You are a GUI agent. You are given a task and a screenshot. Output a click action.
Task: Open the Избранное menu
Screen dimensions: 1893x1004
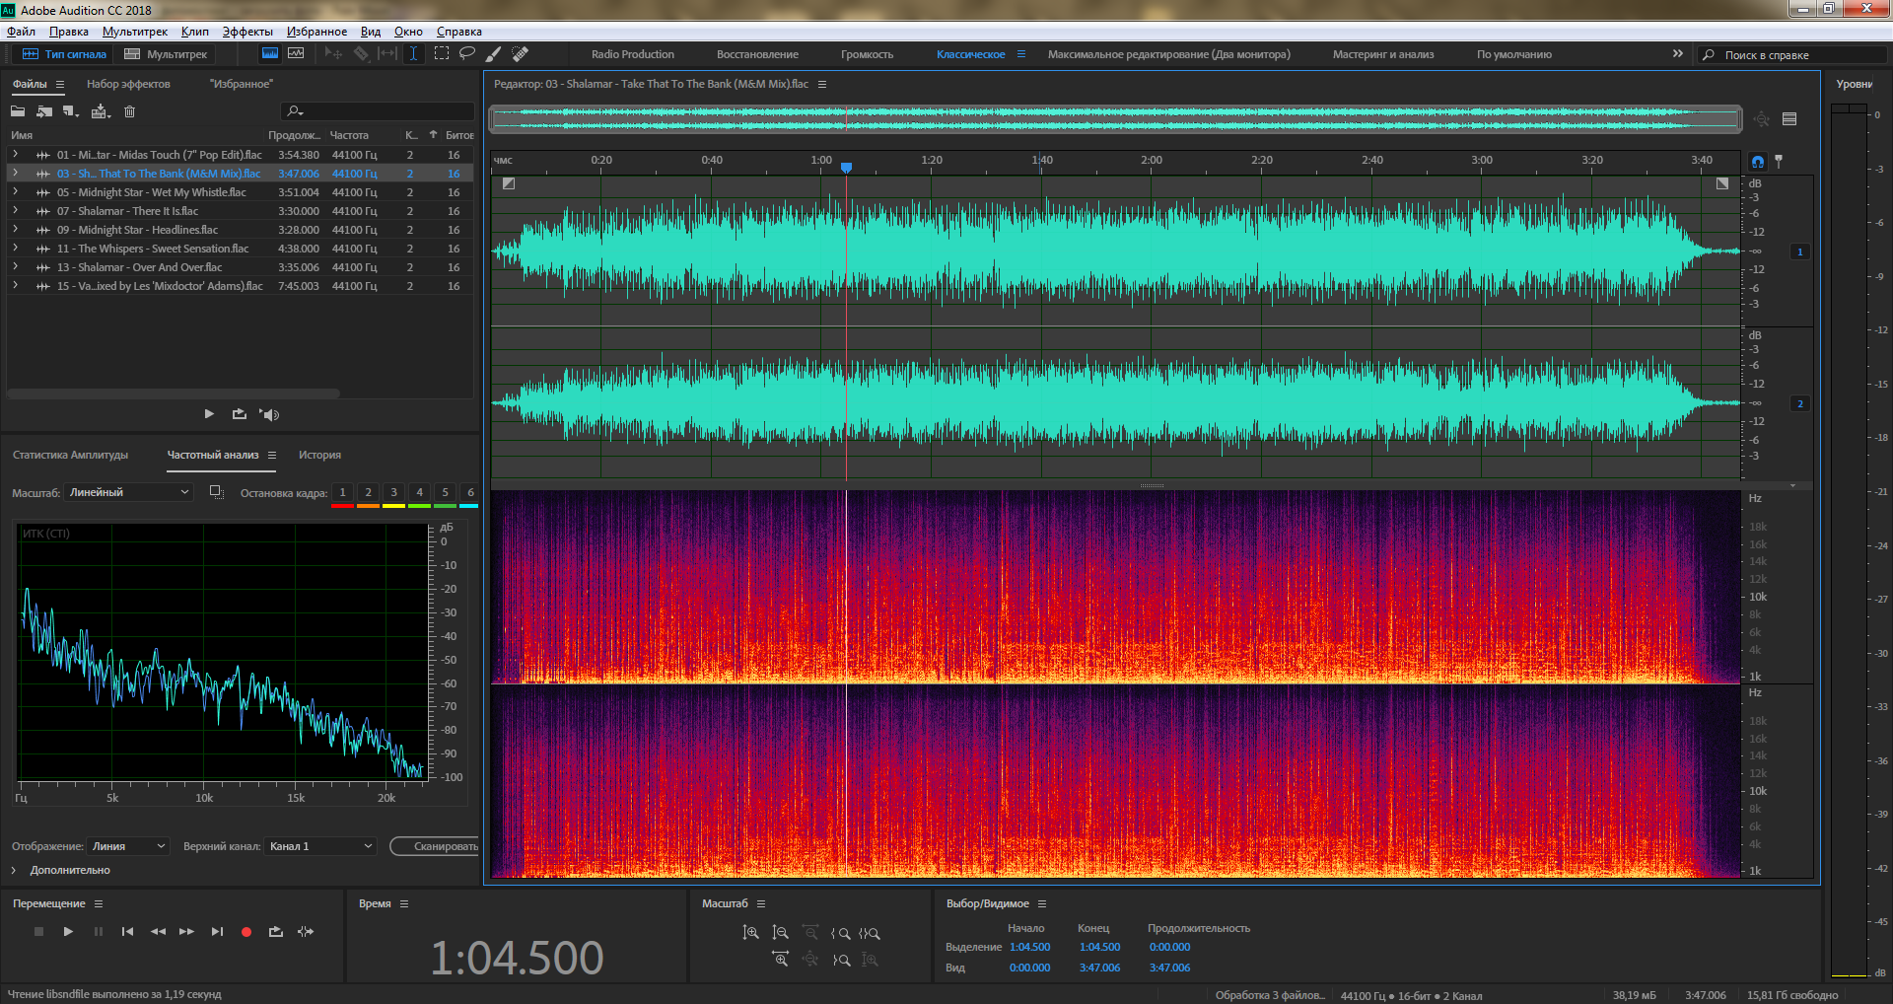pos(316,32)
